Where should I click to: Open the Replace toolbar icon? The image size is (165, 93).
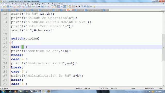(x=42, y=6)
